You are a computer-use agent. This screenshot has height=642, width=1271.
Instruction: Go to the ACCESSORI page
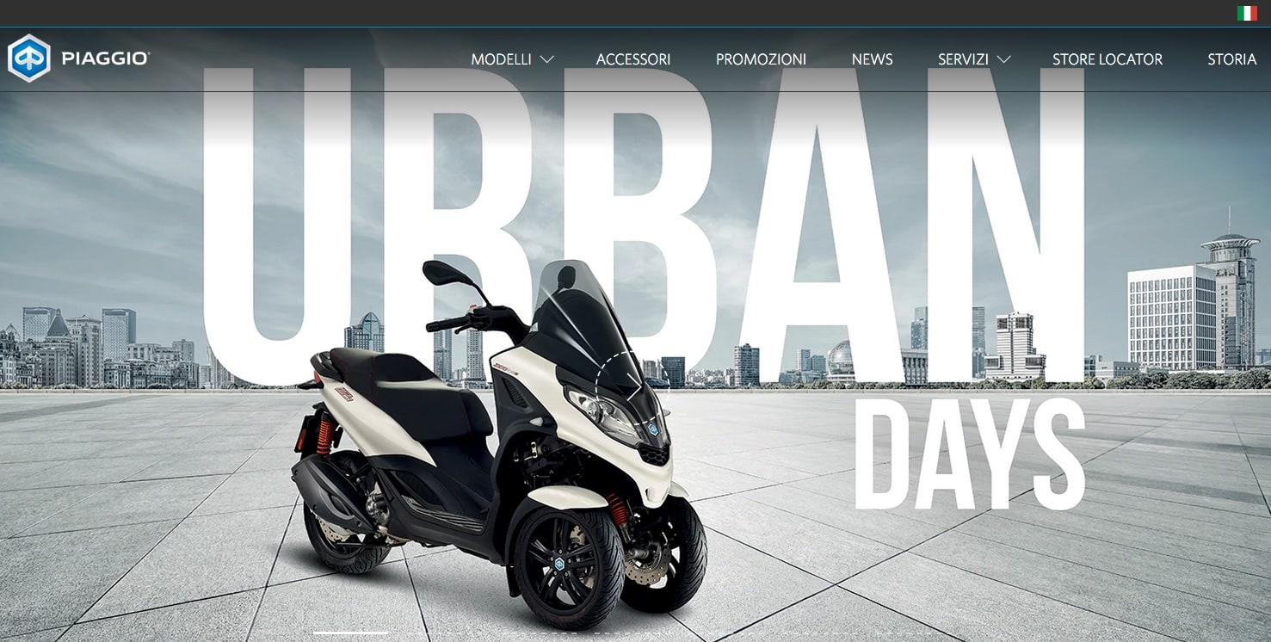click(633, 59)
